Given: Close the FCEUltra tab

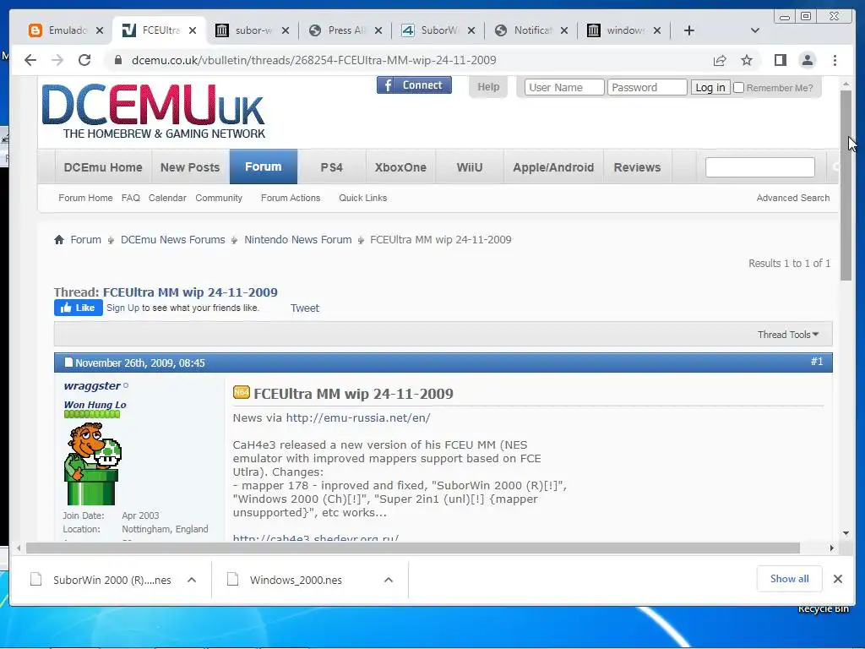Looking at the screenshot, I should (193, 30).
